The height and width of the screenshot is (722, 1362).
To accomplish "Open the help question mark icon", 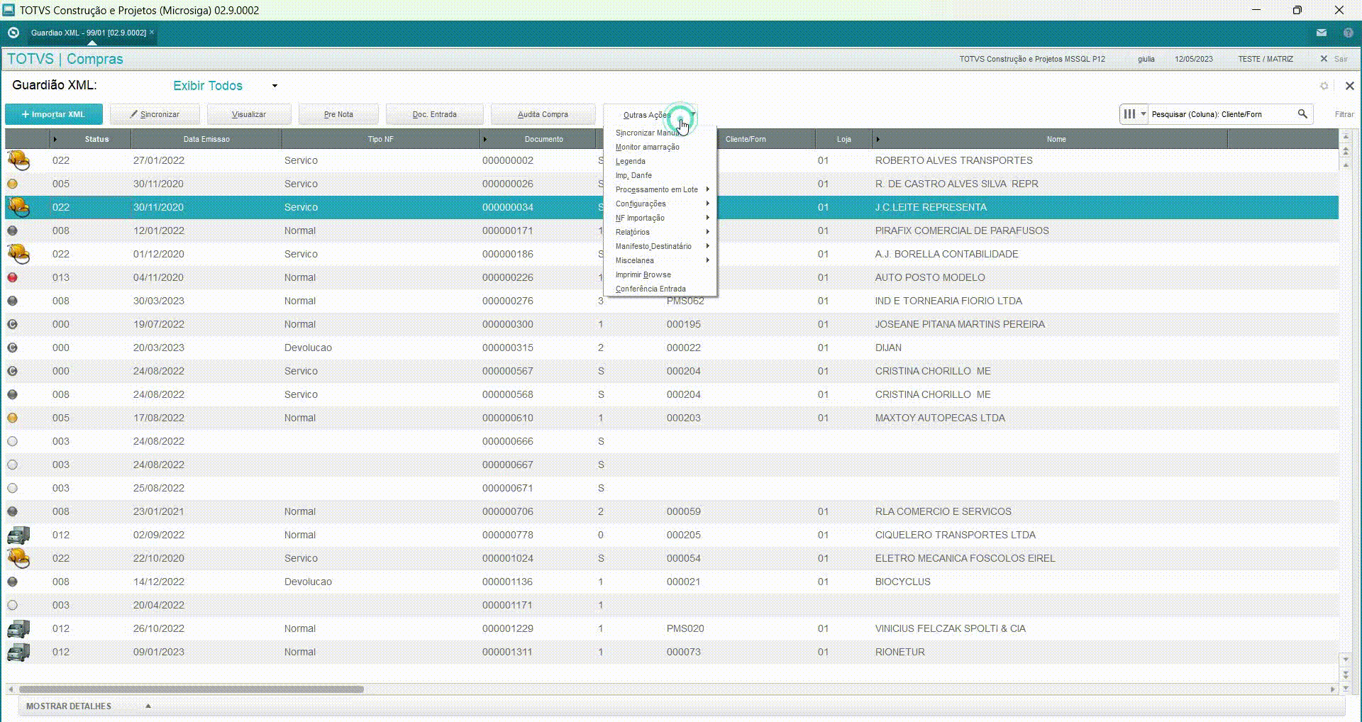I will (1349, 33).
